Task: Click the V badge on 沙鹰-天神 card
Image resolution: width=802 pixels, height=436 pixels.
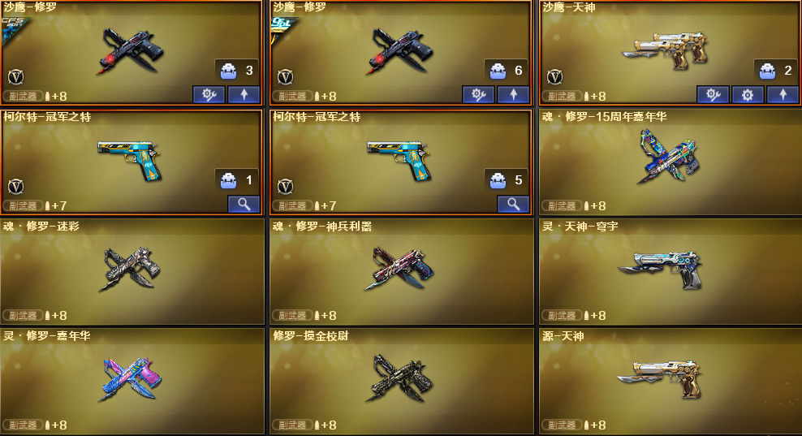Action: click(555, 77)
